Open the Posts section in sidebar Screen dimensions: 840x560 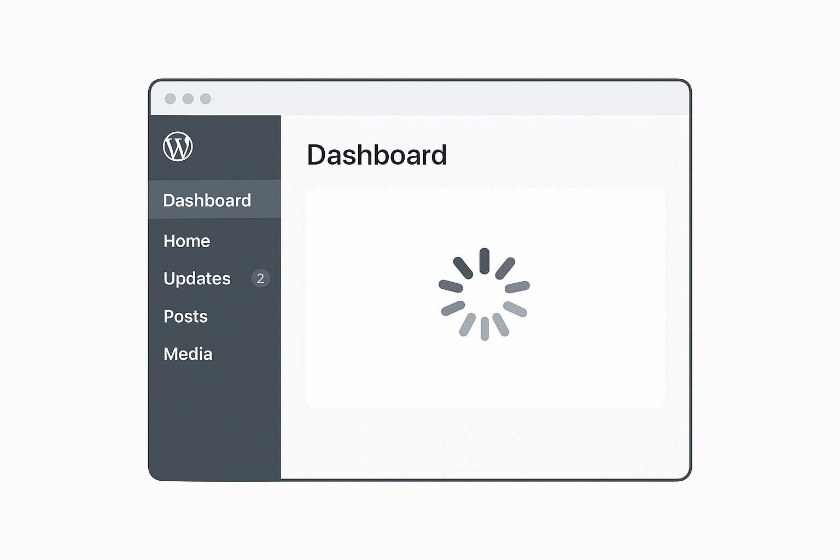tap(185, 316)
